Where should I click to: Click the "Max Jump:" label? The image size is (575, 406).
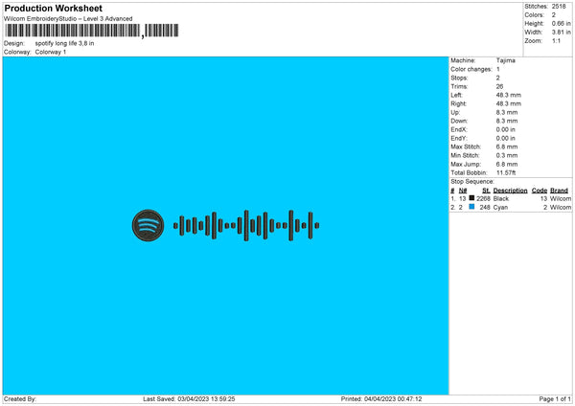coord(466,164)
